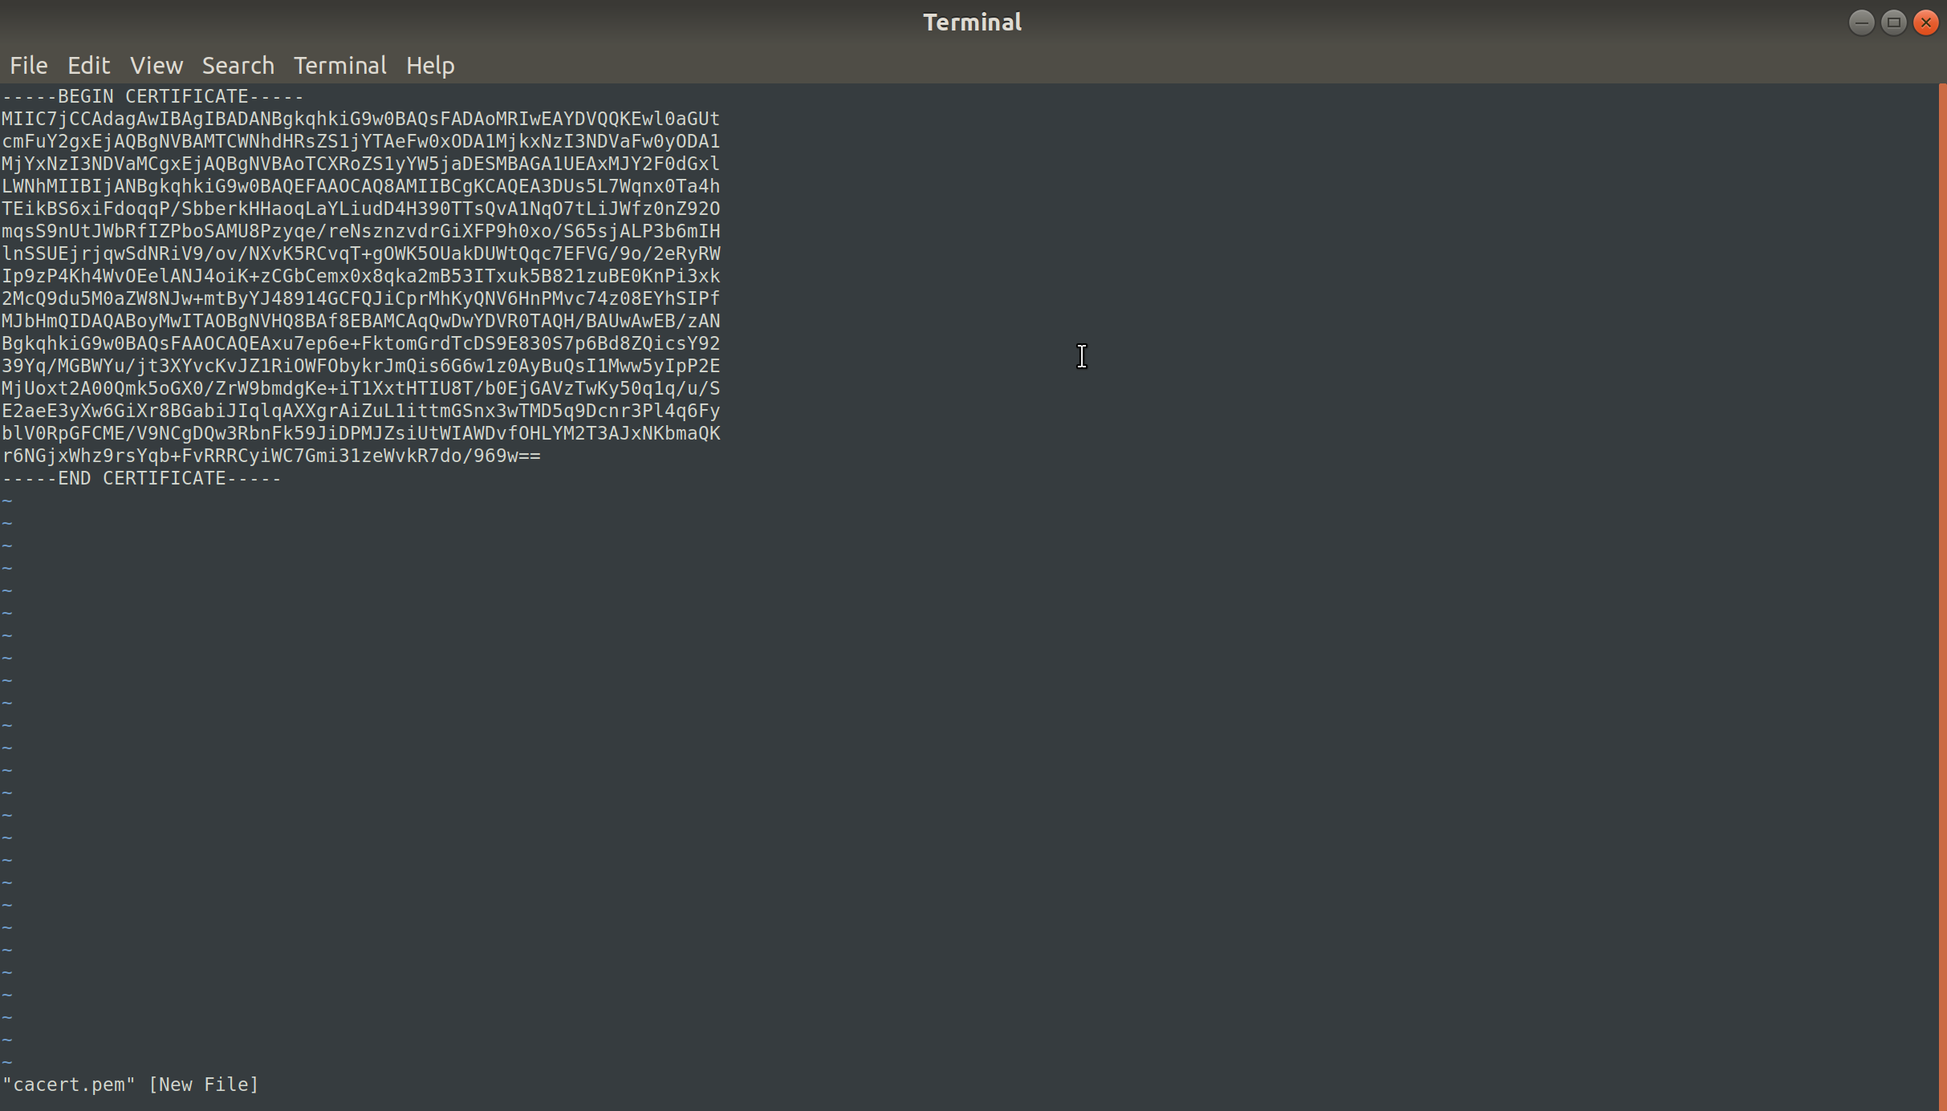This screenshot has height=1111, width=1947.
Task: Click the line starting with BgkqhkiG9w0BAQsFAAOCAQEA
Action: 360,343
